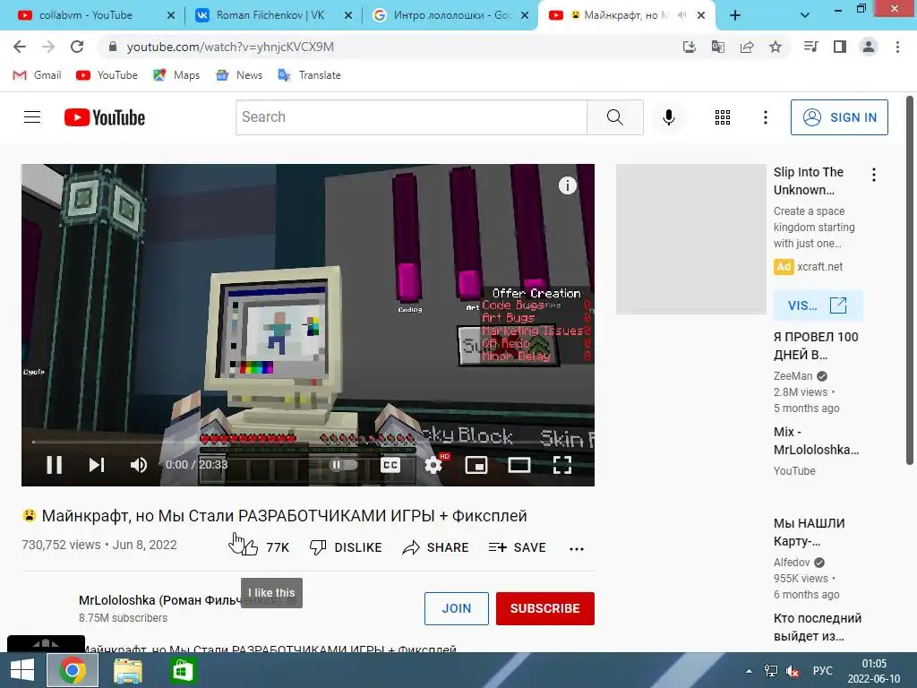Focus the YouTube Search field
This screenshot has height=688, width=917.
pos(411,117)
